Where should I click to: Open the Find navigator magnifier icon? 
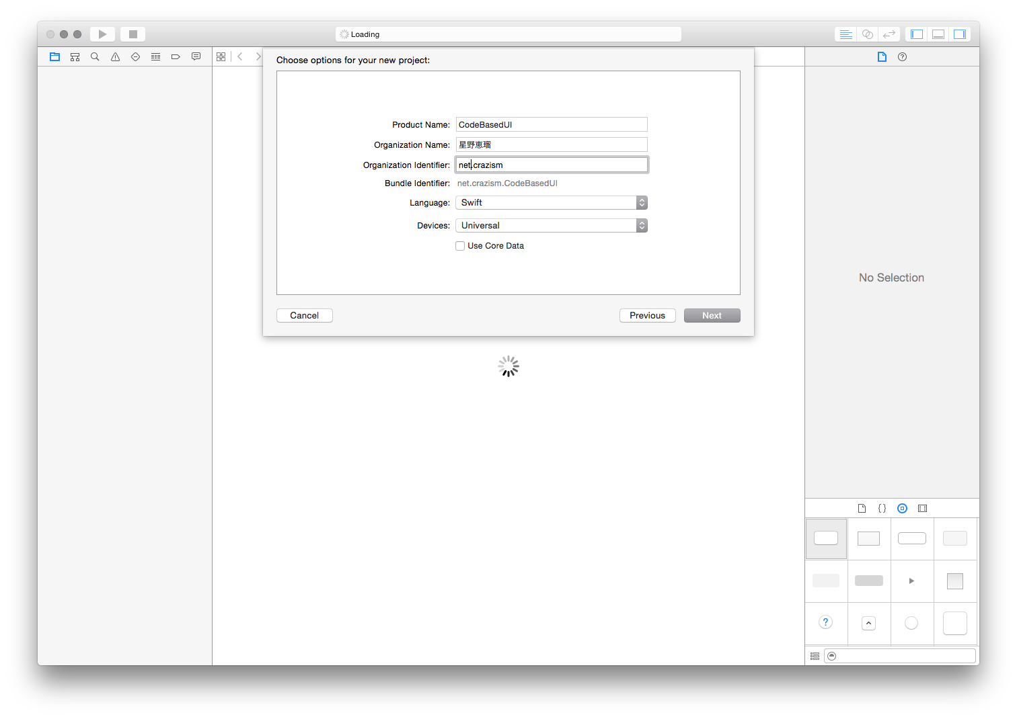[95, 57]
